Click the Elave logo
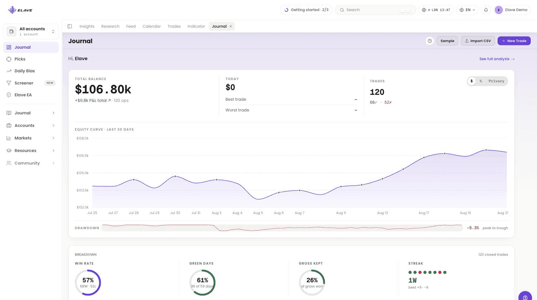This screenshot has width=537, height=300. [x=20, y=10]
